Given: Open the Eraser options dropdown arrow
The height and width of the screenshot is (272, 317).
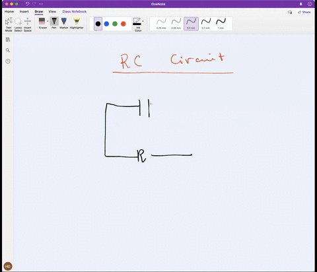Looking at the screenshot, I should click(x=48, y=21).
